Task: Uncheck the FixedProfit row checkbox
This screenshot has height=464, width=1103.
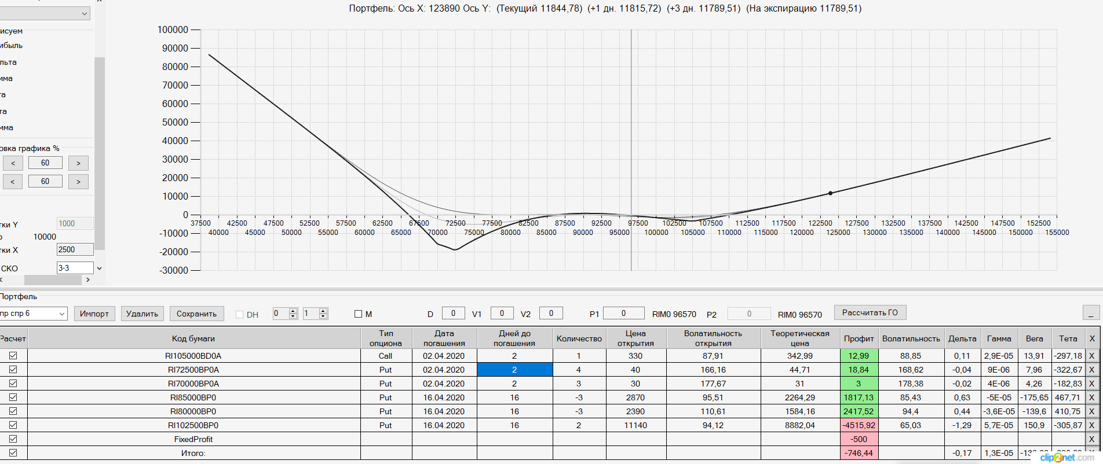Action: coord(13,439)
